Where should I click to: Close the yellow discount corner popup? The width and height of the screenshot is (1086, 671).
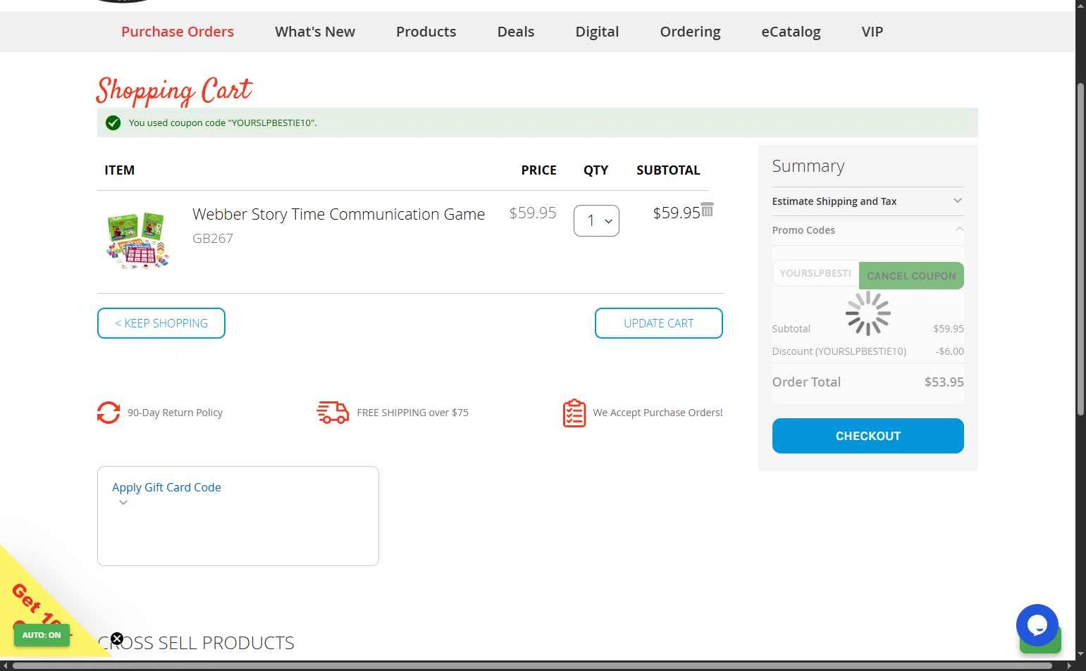click(117, 639)
